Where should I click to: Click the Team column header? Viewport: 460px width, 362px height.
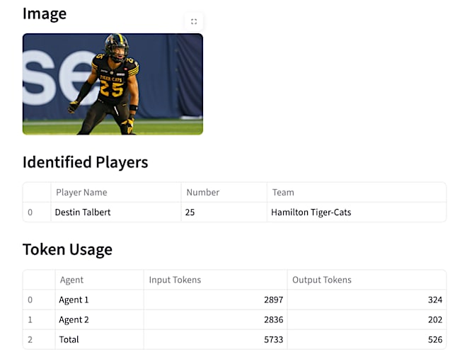pos(283,192)
